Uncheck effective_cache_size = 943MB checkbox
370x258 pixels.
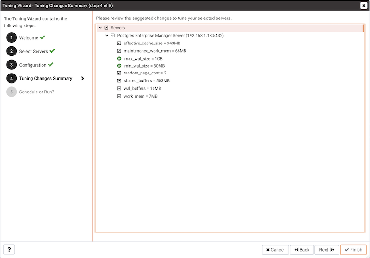(x=119, y=43)
